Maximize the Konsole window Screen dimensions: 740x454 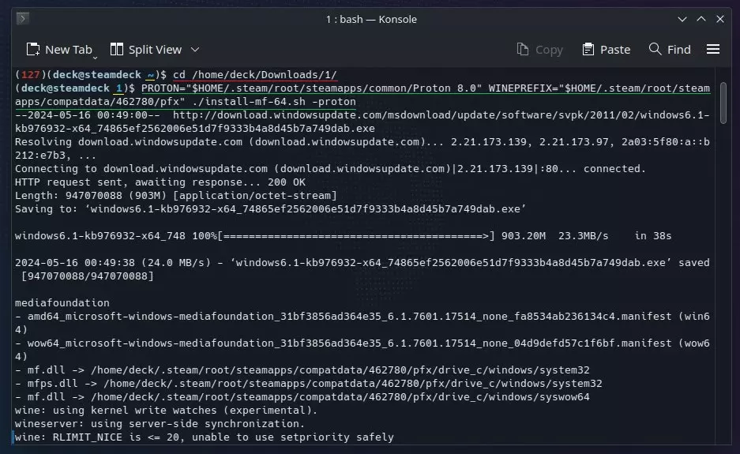701,20
